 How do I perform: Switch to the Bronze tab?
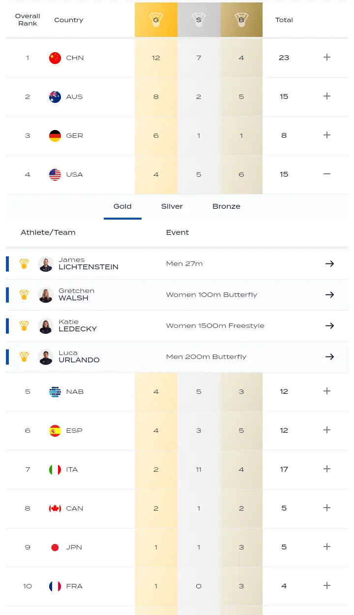click(226, 206)
